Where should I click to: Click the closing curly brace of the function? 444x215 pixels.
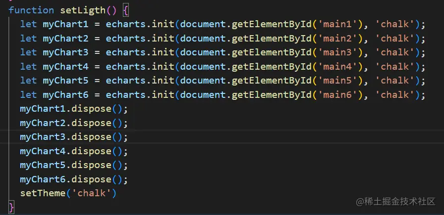(x=11, y=208)
